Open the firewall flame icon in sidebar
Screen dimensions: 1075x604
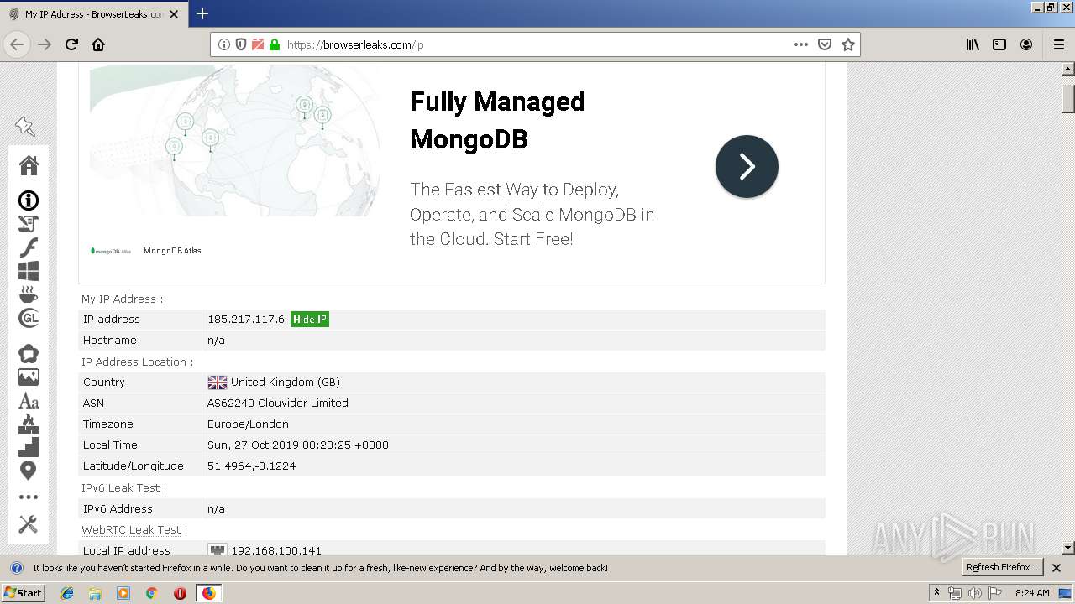[29, 424]
